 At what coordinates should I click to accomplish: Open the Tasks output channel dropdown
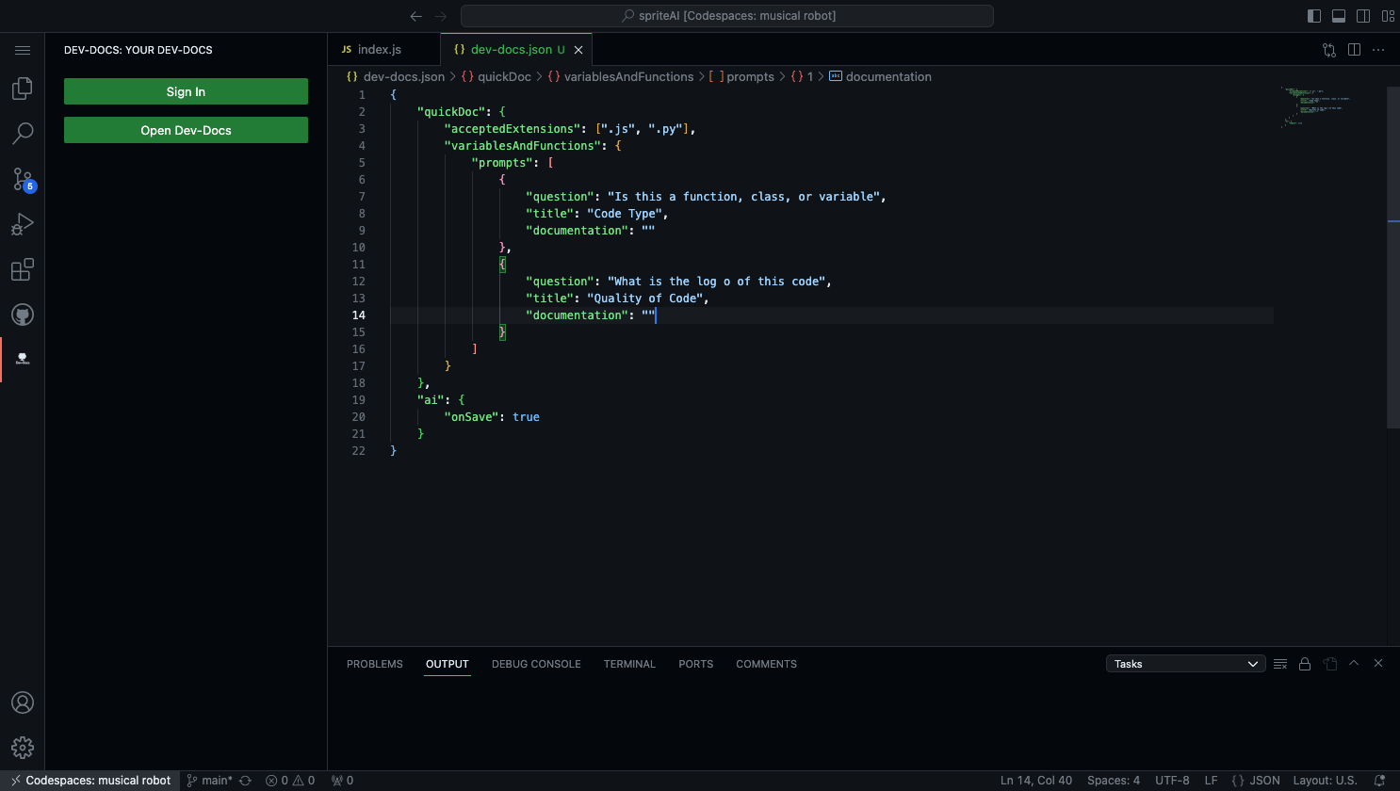1185,664
